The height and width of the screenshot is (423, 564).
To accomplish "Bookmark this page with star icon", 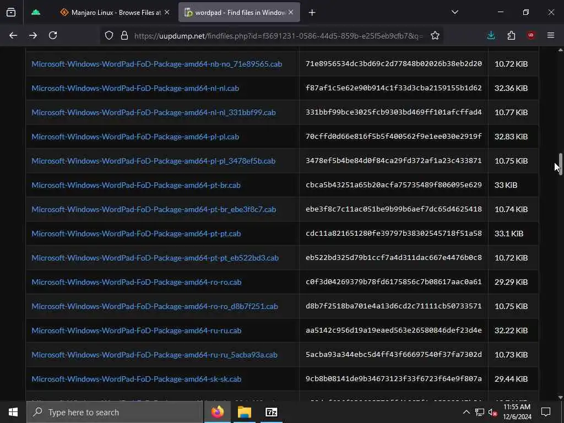I will [x=435, y=35].
